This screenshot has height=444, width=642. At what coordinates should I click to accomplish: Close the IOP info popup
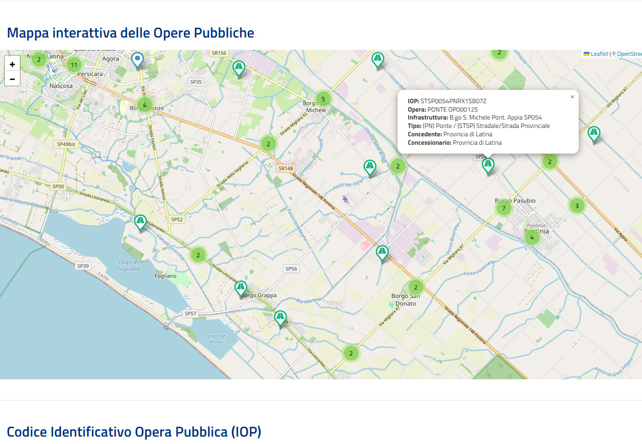click(572, 97)
